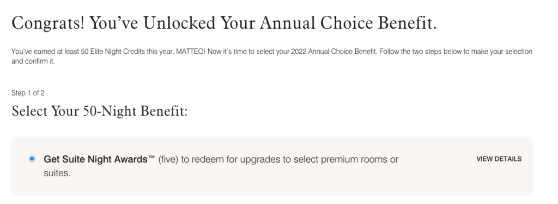Select the Suite Night Awards radio button

point(32,159)
